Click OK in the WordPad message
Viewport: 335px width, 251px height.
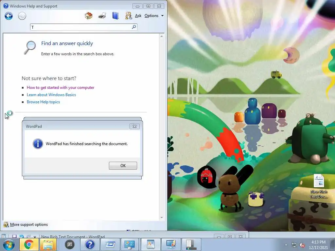pos(123,166)
